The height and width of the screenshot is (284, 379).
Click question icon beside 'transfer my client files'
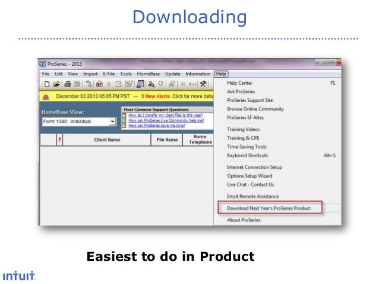(124, 116)
